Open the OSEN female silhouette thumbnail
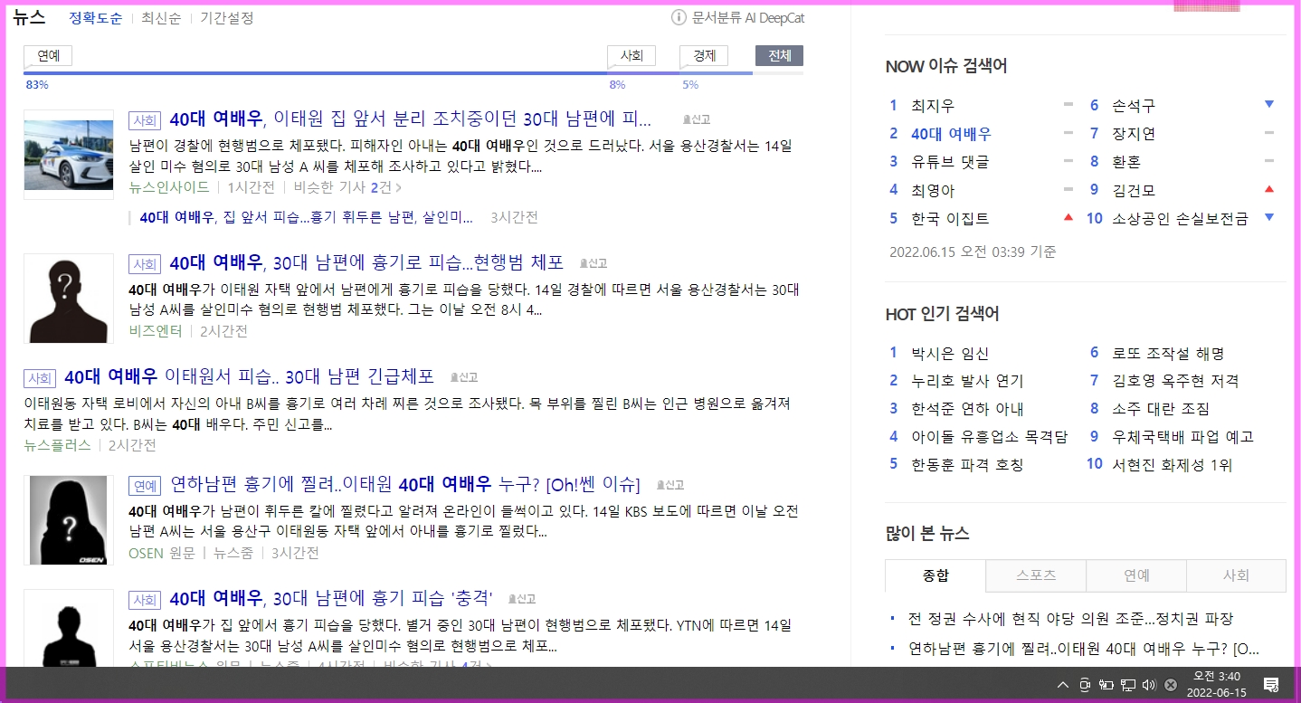This screenshot has height=703, width=1301. (x=69, y=520)
